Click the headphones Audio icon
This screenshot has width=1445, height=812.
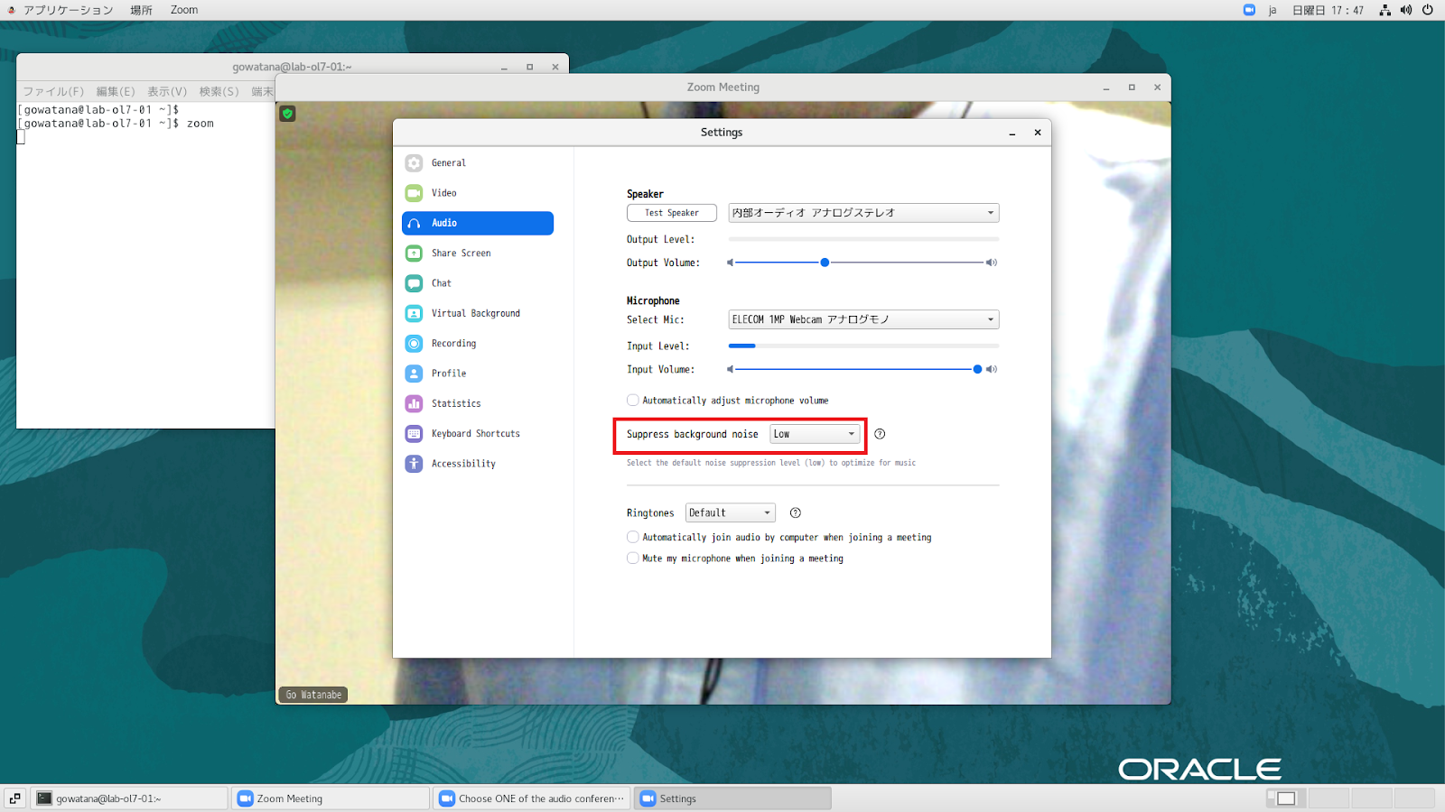[414, 223]
